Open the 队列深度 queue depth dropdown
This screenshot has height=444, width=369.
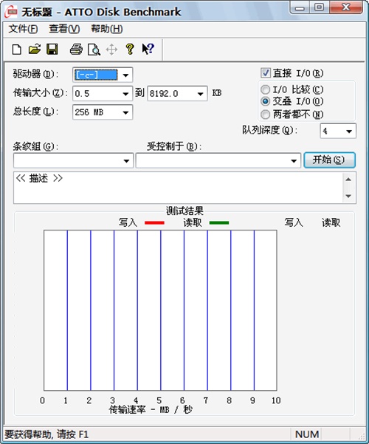click(x=349, y=131)
